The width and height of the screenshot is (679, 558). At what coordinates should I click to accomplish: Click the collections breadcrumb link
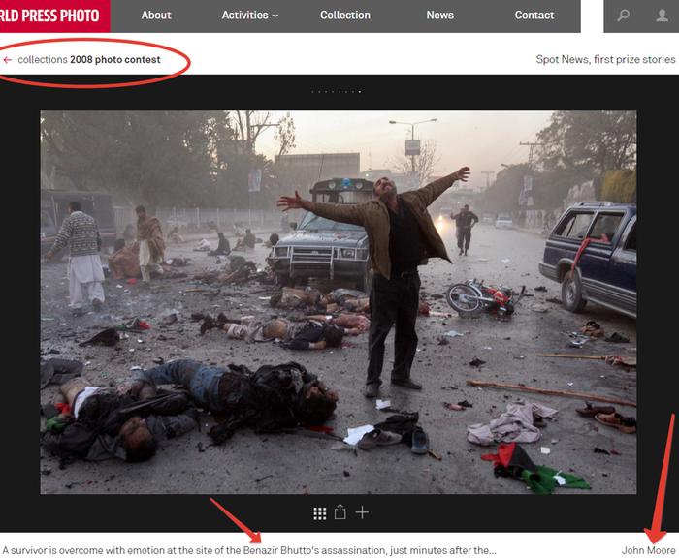coord(42,60)
